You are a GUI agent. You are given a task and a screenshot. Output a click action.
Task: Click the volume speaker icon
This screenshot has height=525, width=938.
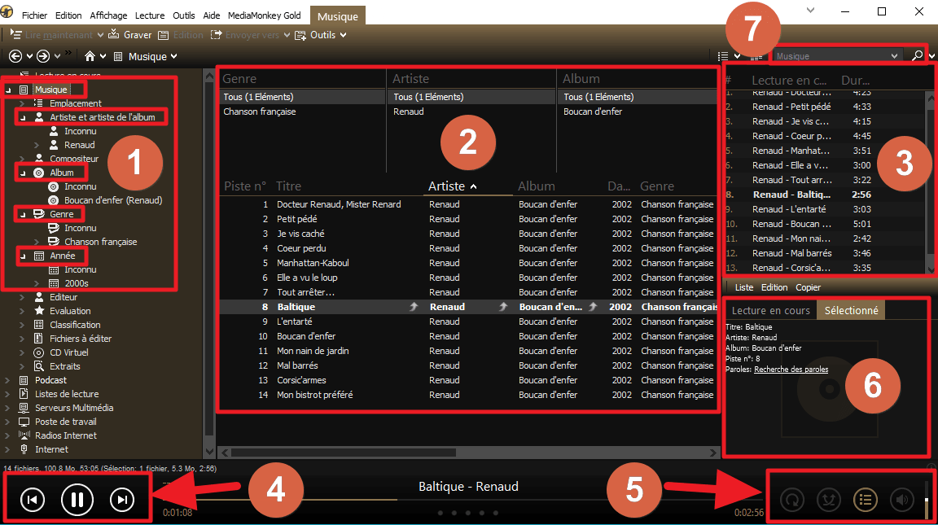click(x=901, y=500)
